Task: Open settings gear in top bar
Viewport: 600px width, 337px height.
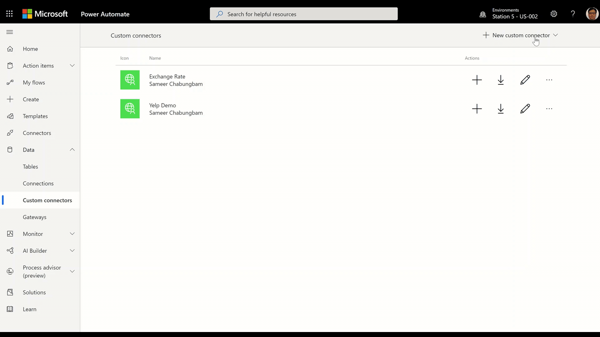Action: tap(554, 14)
